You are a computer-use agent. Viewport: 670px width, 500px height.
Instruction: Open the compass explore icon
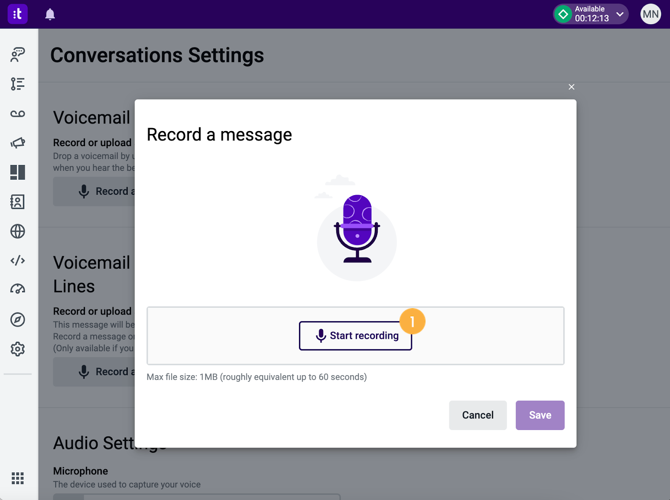(x=18, y=320)
